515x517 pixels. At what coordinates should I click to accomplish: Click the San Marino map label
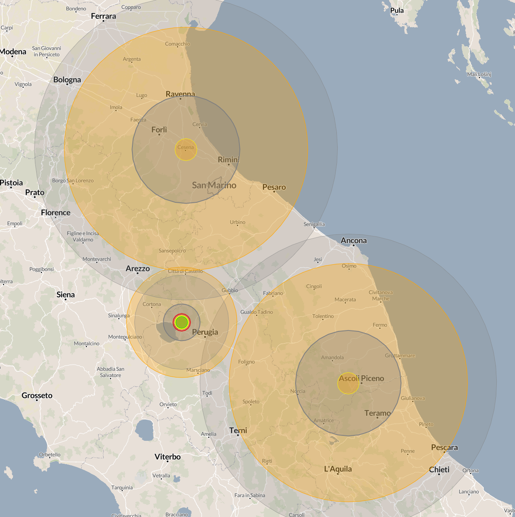[214, 185]
